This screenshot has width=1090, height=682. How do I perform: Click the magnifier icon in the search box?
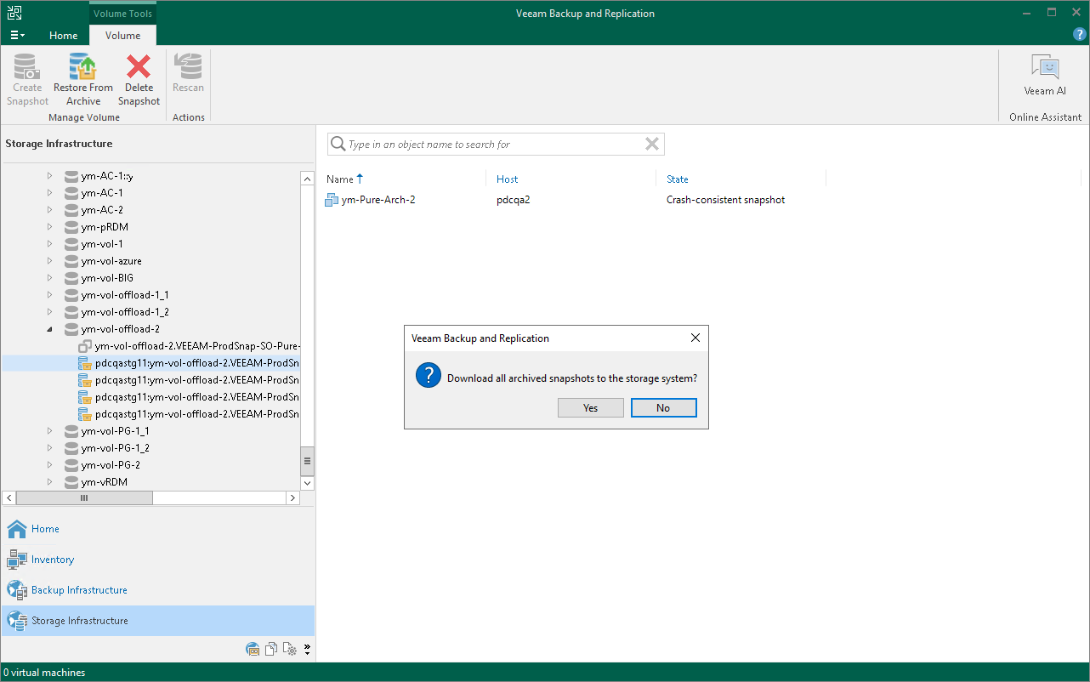338,144
